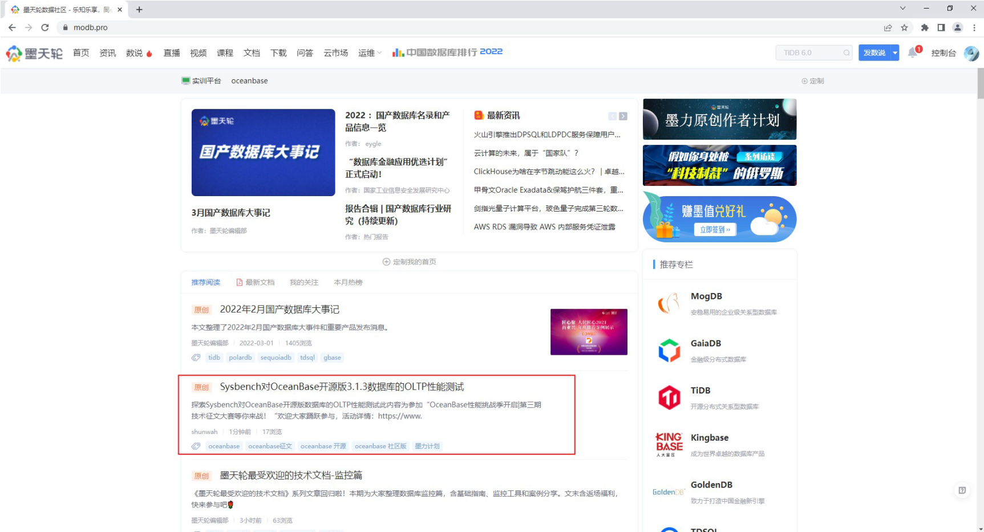Switch to the 推荐阅读 tab
The width and height of the screenshot is (984, 532).
(206, 282)
